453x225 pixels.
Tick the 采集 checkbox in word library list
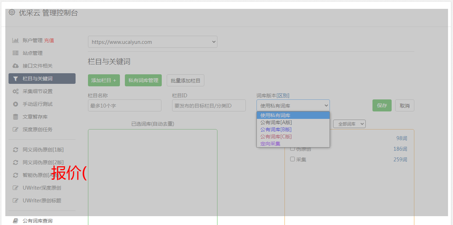coord(292,159)
